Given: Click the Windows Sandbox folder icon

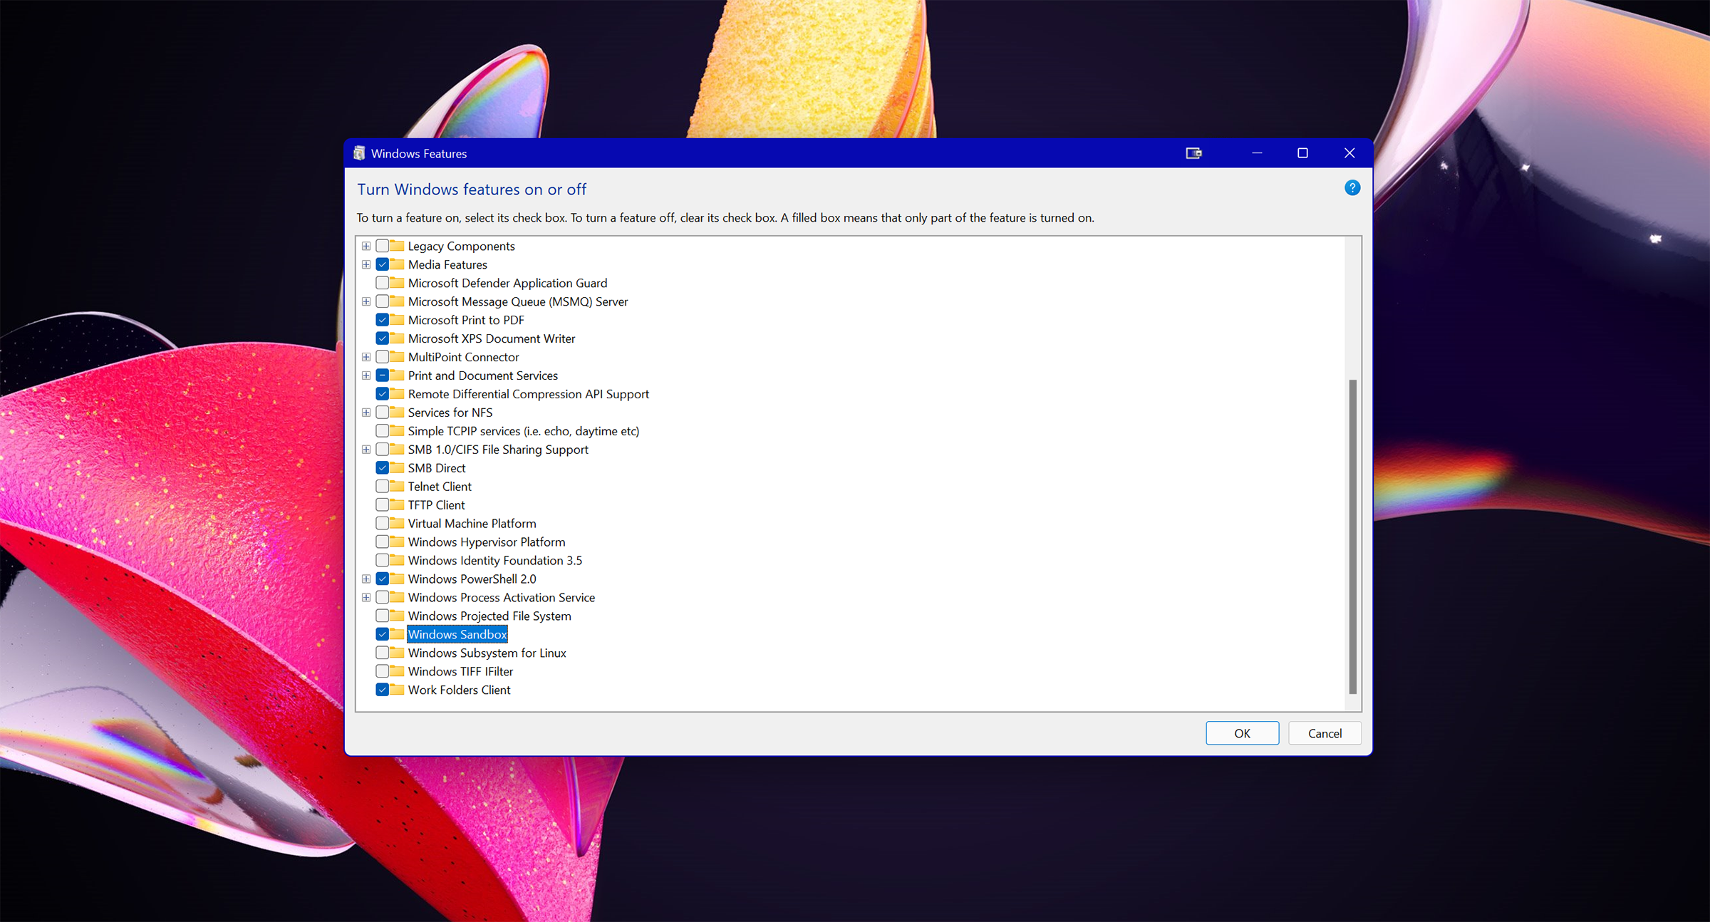Looking at the screenshot, I should coord(398,634).
